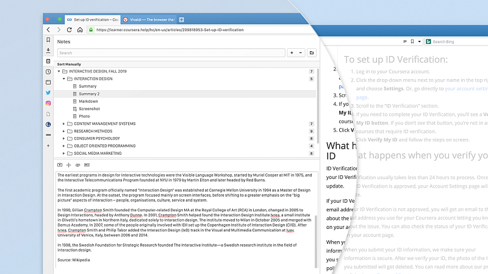
Task: Click inside the note text editor
Action: [186, 219]
